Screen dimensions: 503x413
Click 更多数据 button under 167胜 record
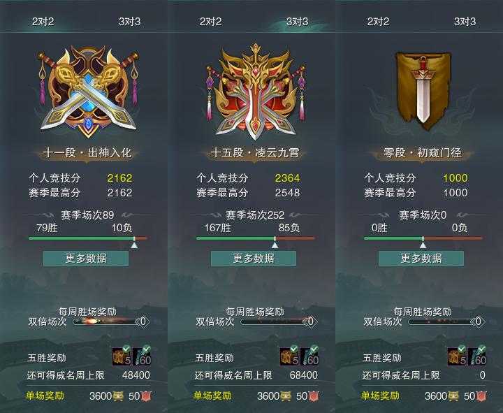254,259
